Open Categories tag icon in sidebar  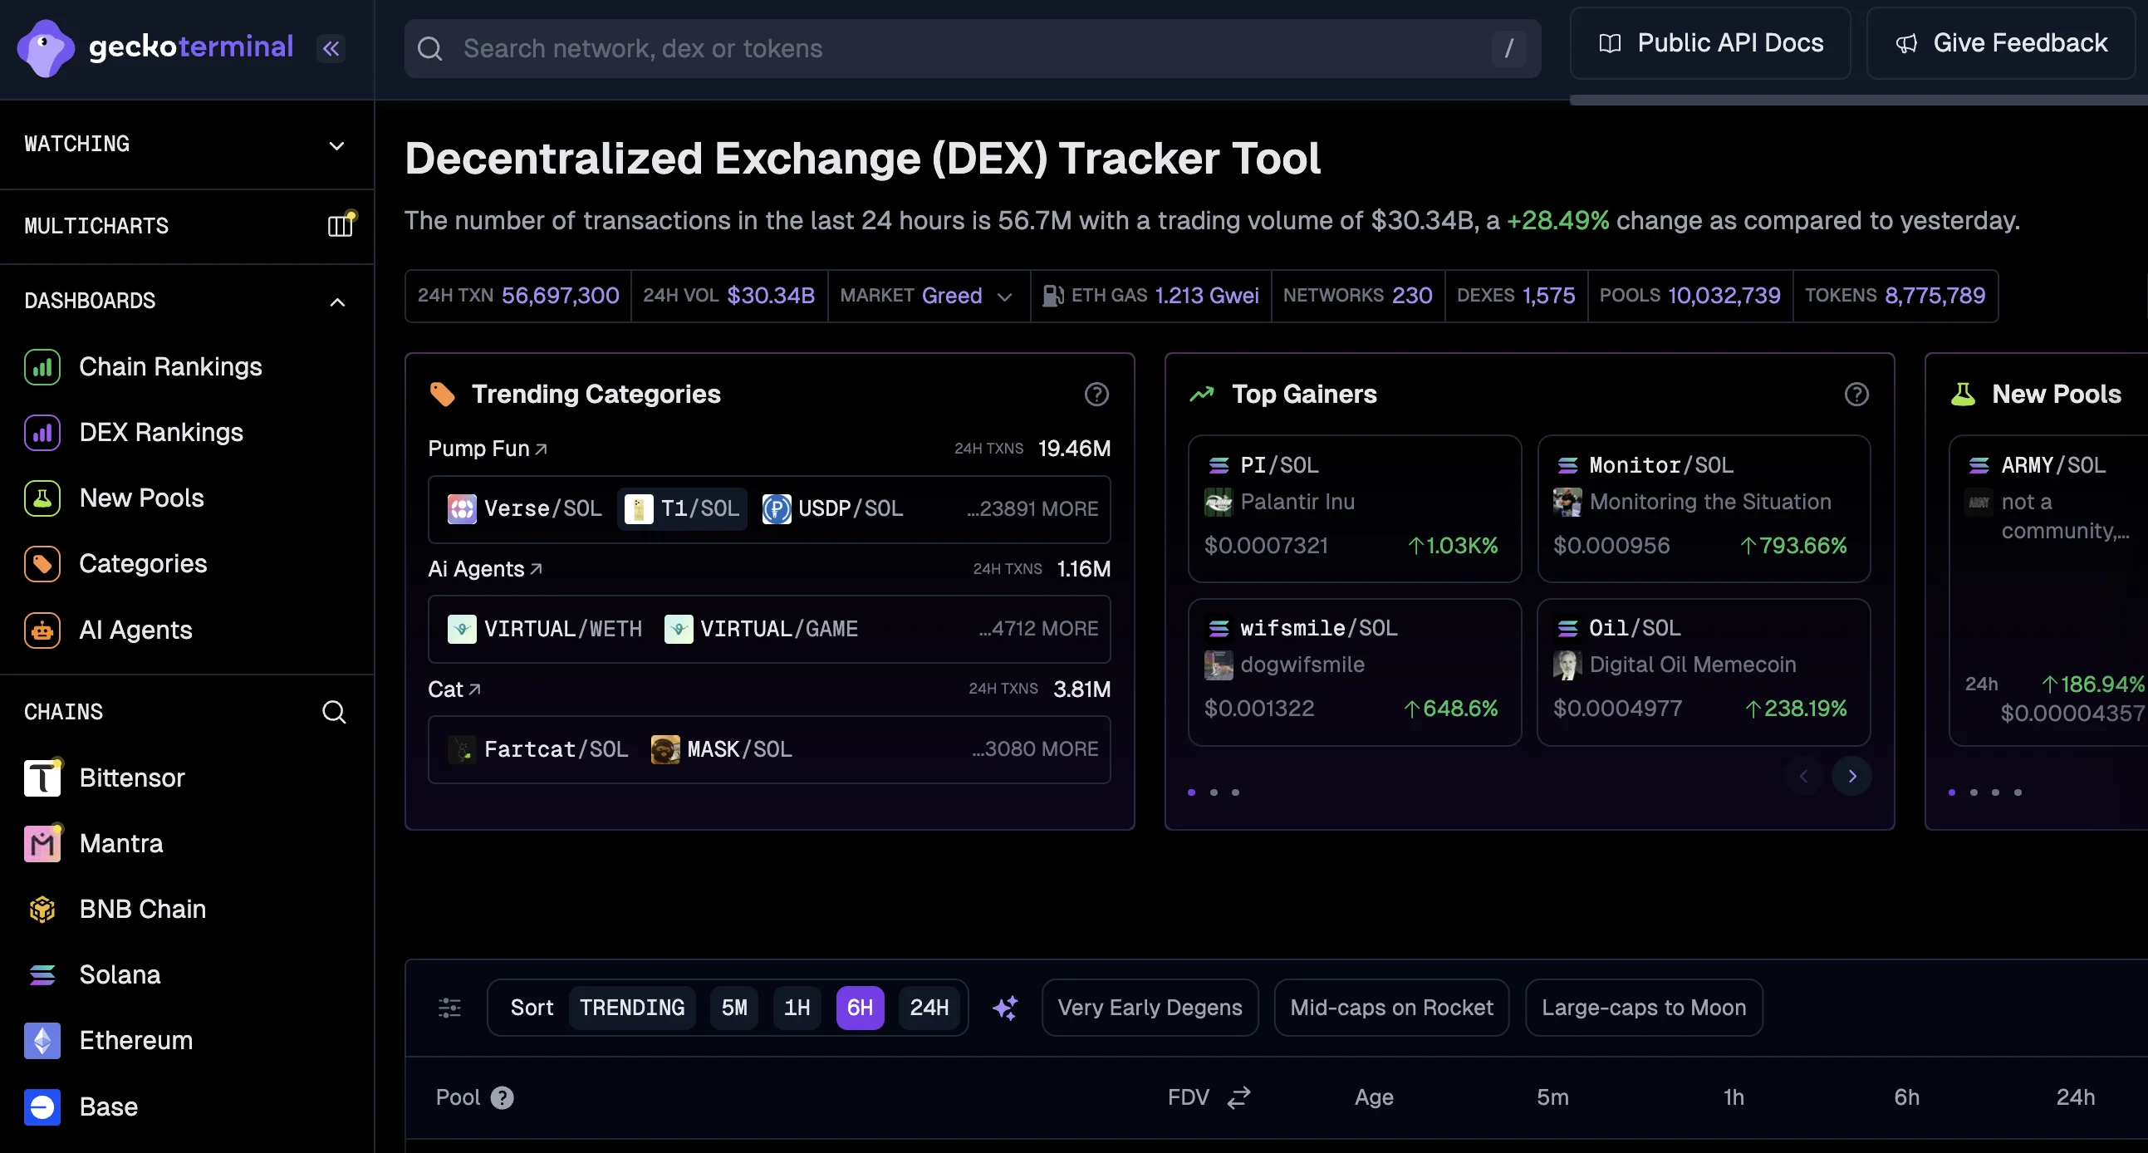point(42,564)
